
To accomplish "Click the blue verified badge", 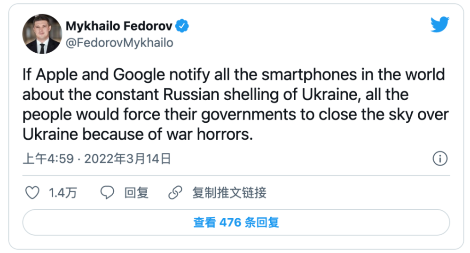I will pos(182,26).
